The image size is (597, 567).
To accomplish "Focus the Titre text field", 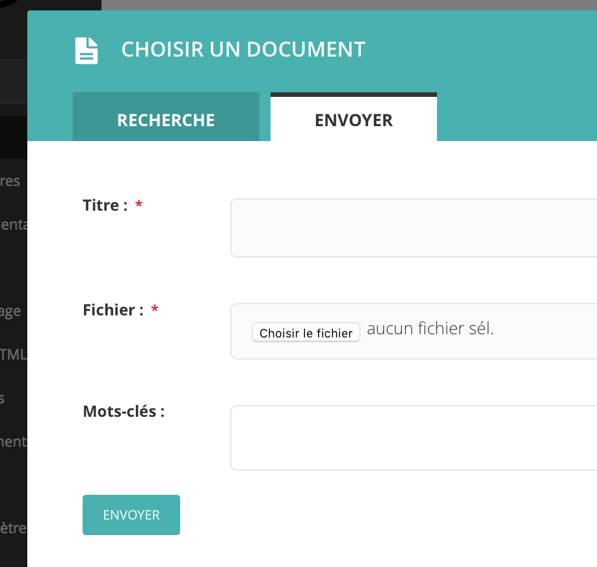I will click(x=414, y=228).
